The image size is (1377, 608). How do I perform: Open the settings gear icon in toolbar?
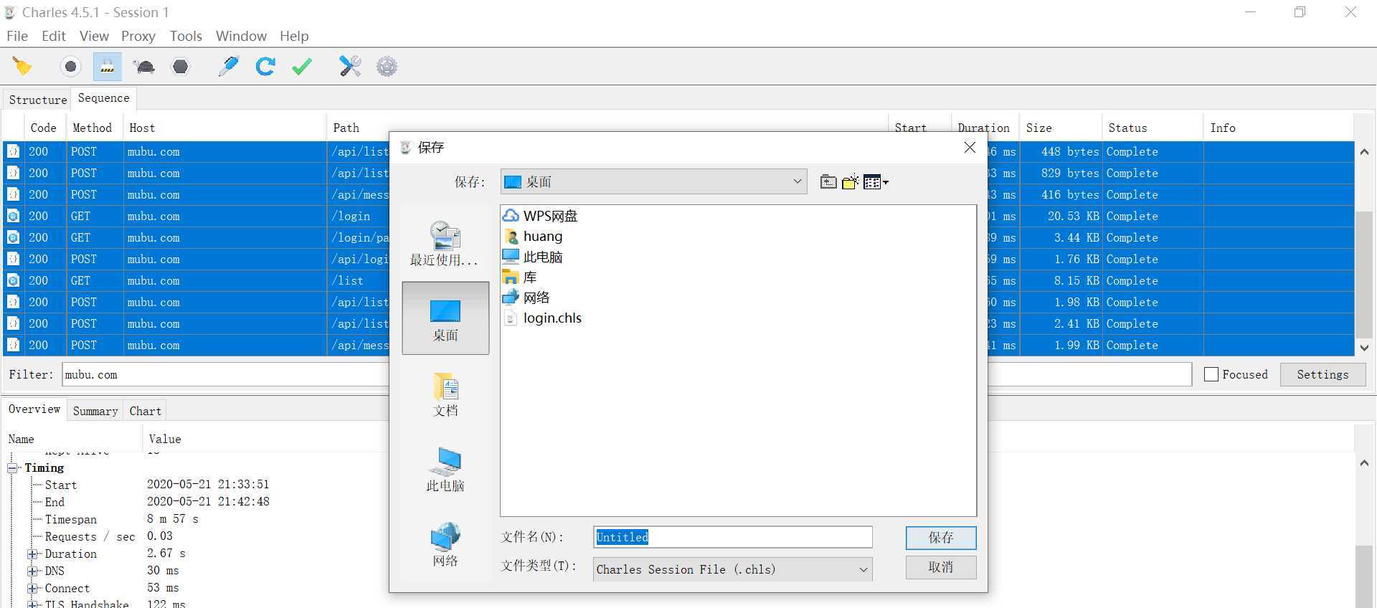(387, 67)
